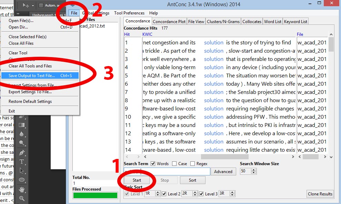Choose Export Settings To File
The image size is (341, 204).
40,92
